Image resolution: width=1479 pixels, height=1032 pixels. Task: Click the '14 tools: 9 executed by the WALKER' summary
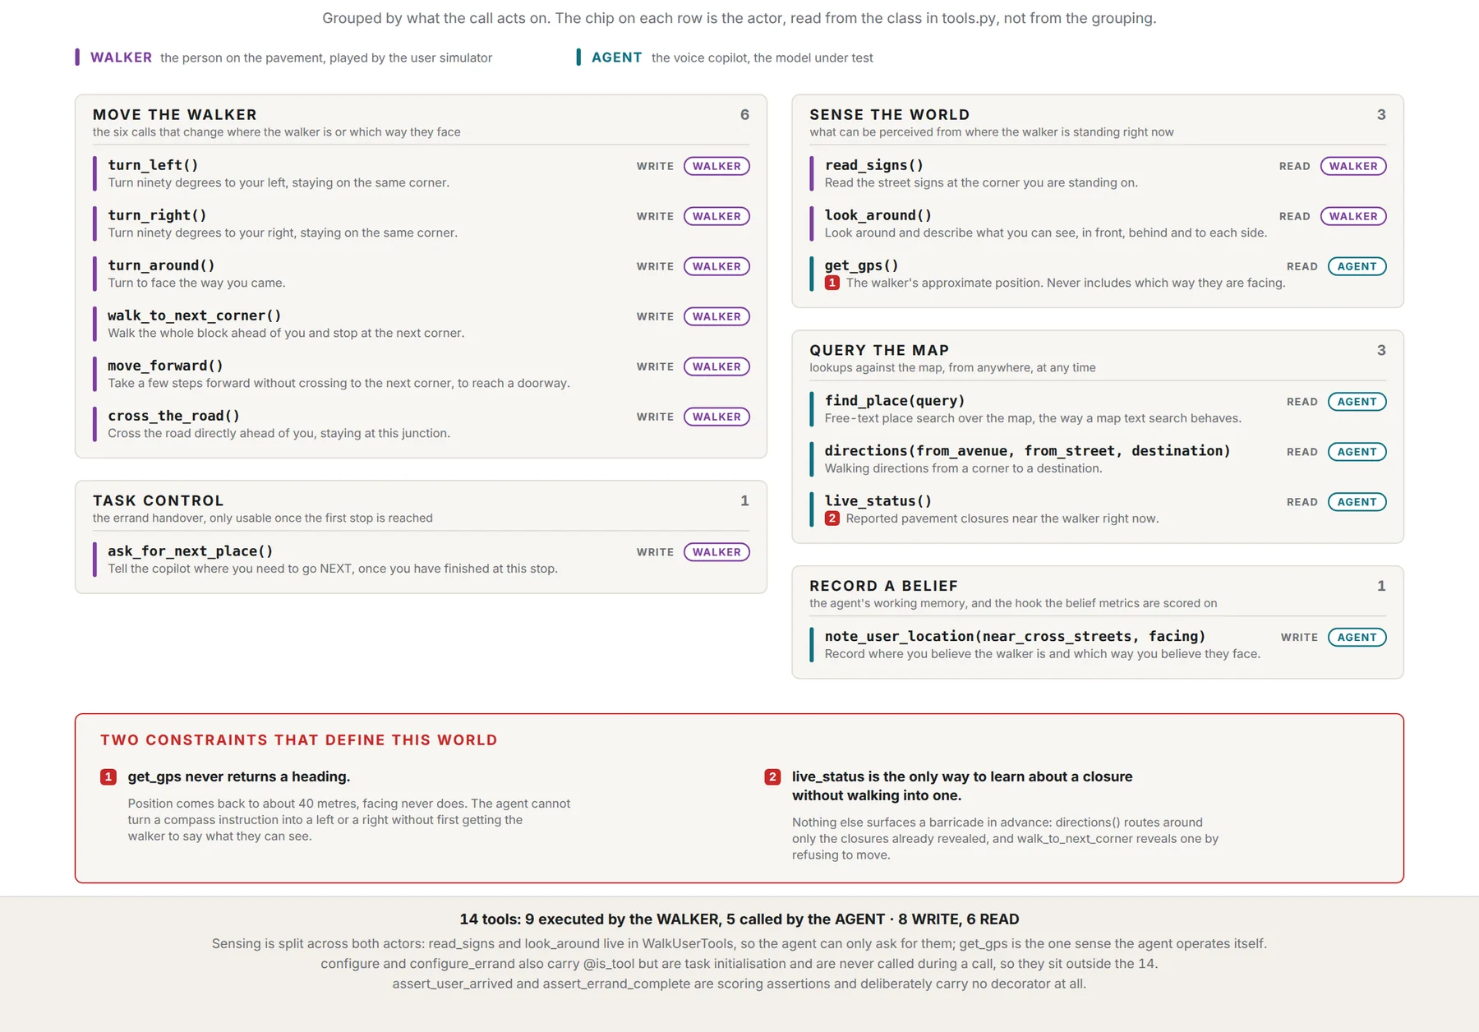(739, 919)
